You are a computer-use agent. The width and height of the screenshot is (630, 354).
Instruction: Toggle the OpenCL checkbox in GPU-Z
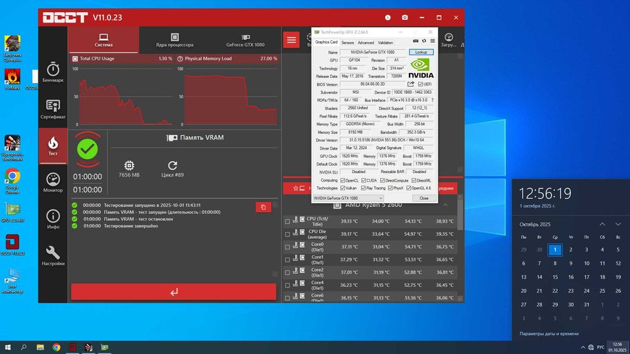click(343, 180)
